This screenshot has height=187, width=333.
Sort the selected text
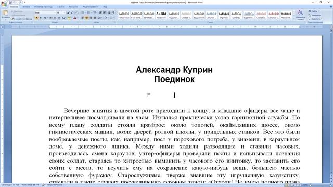point(109,12)
